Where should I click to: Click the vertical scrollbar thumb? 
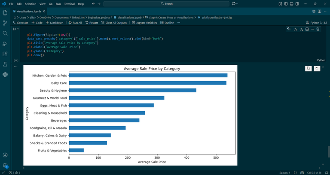(x=329, y=151)
